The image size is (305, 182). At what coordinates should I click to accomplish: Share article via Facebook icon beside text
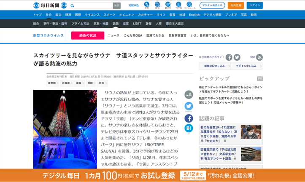click(189, 118)
